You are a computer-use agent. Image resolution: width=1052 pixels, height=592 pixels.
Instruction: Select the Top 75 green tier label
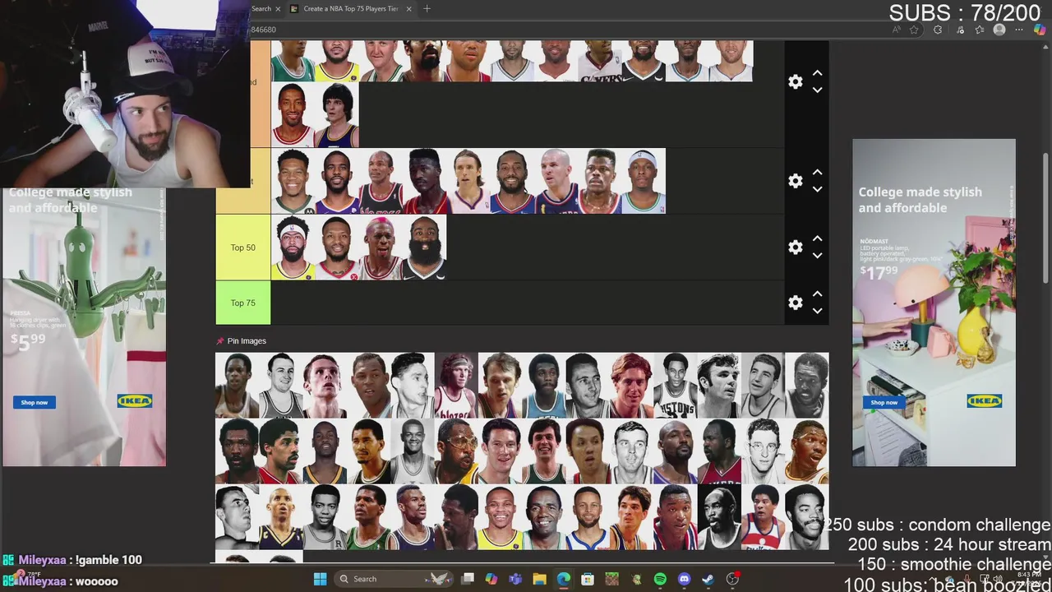tap(242, 303)
